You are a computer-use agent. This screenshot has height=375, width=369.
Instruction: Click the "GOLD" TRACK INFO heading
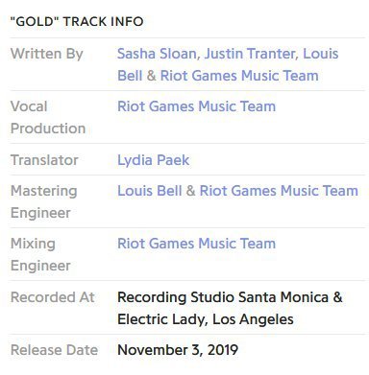pyautogui.click(x=77, y=22)
